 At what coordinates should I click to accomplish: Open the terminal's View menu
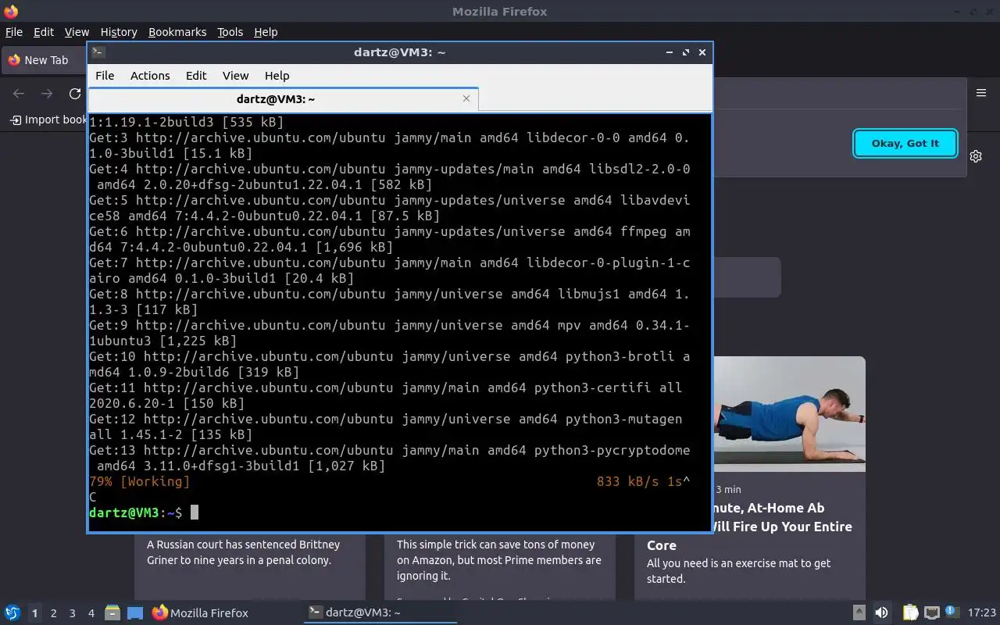[x=235, y=76]
